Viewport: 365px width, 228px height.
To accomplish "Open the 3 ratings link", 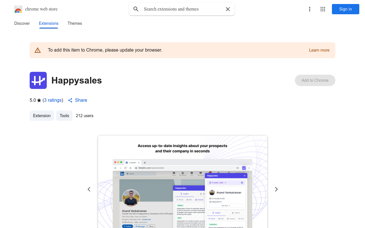I will [x=53, y=100].
